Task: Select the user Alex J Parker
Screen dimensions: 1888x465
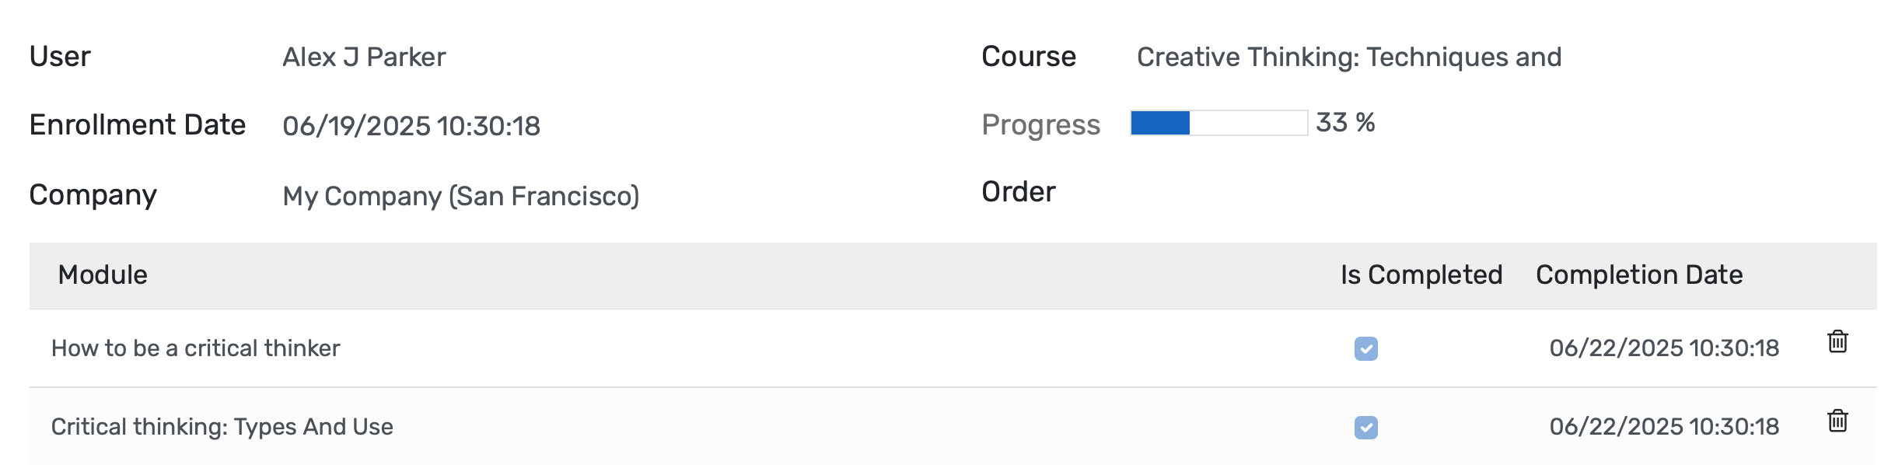Action: pyautogui.click(x=365, y=56)
